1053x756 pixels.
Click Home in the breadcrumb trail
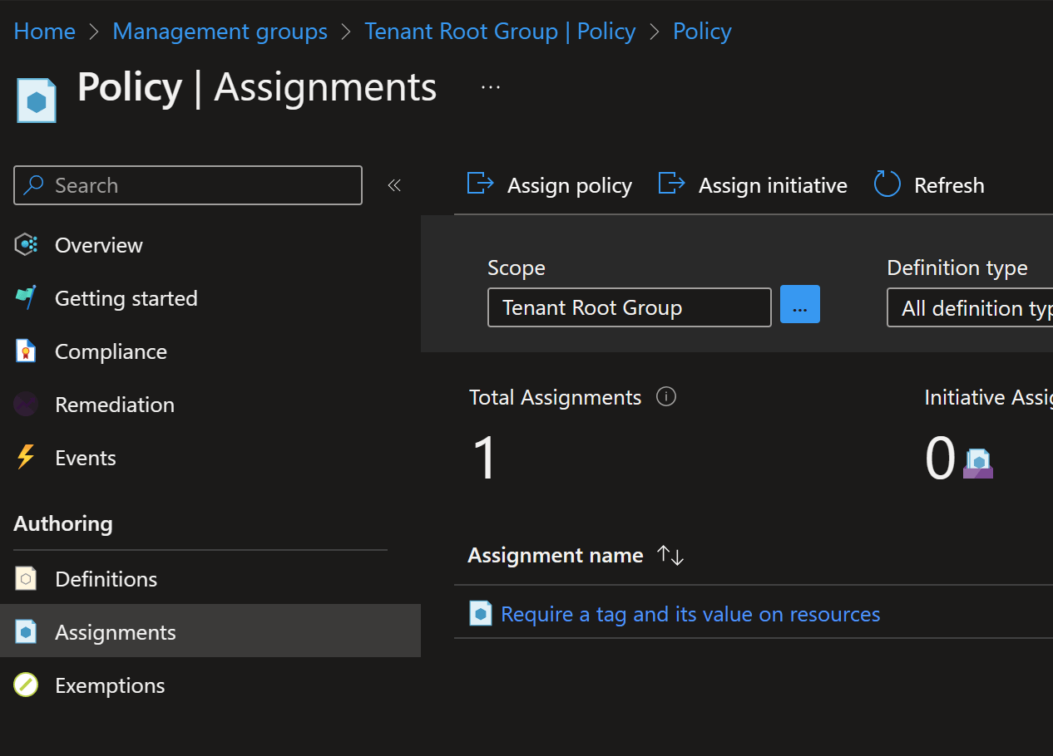(x=44, y=31)
